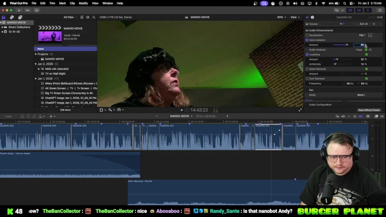Open the Transform tool dropdown in viewer
This screenshot has width=386, height=217.
103,110
